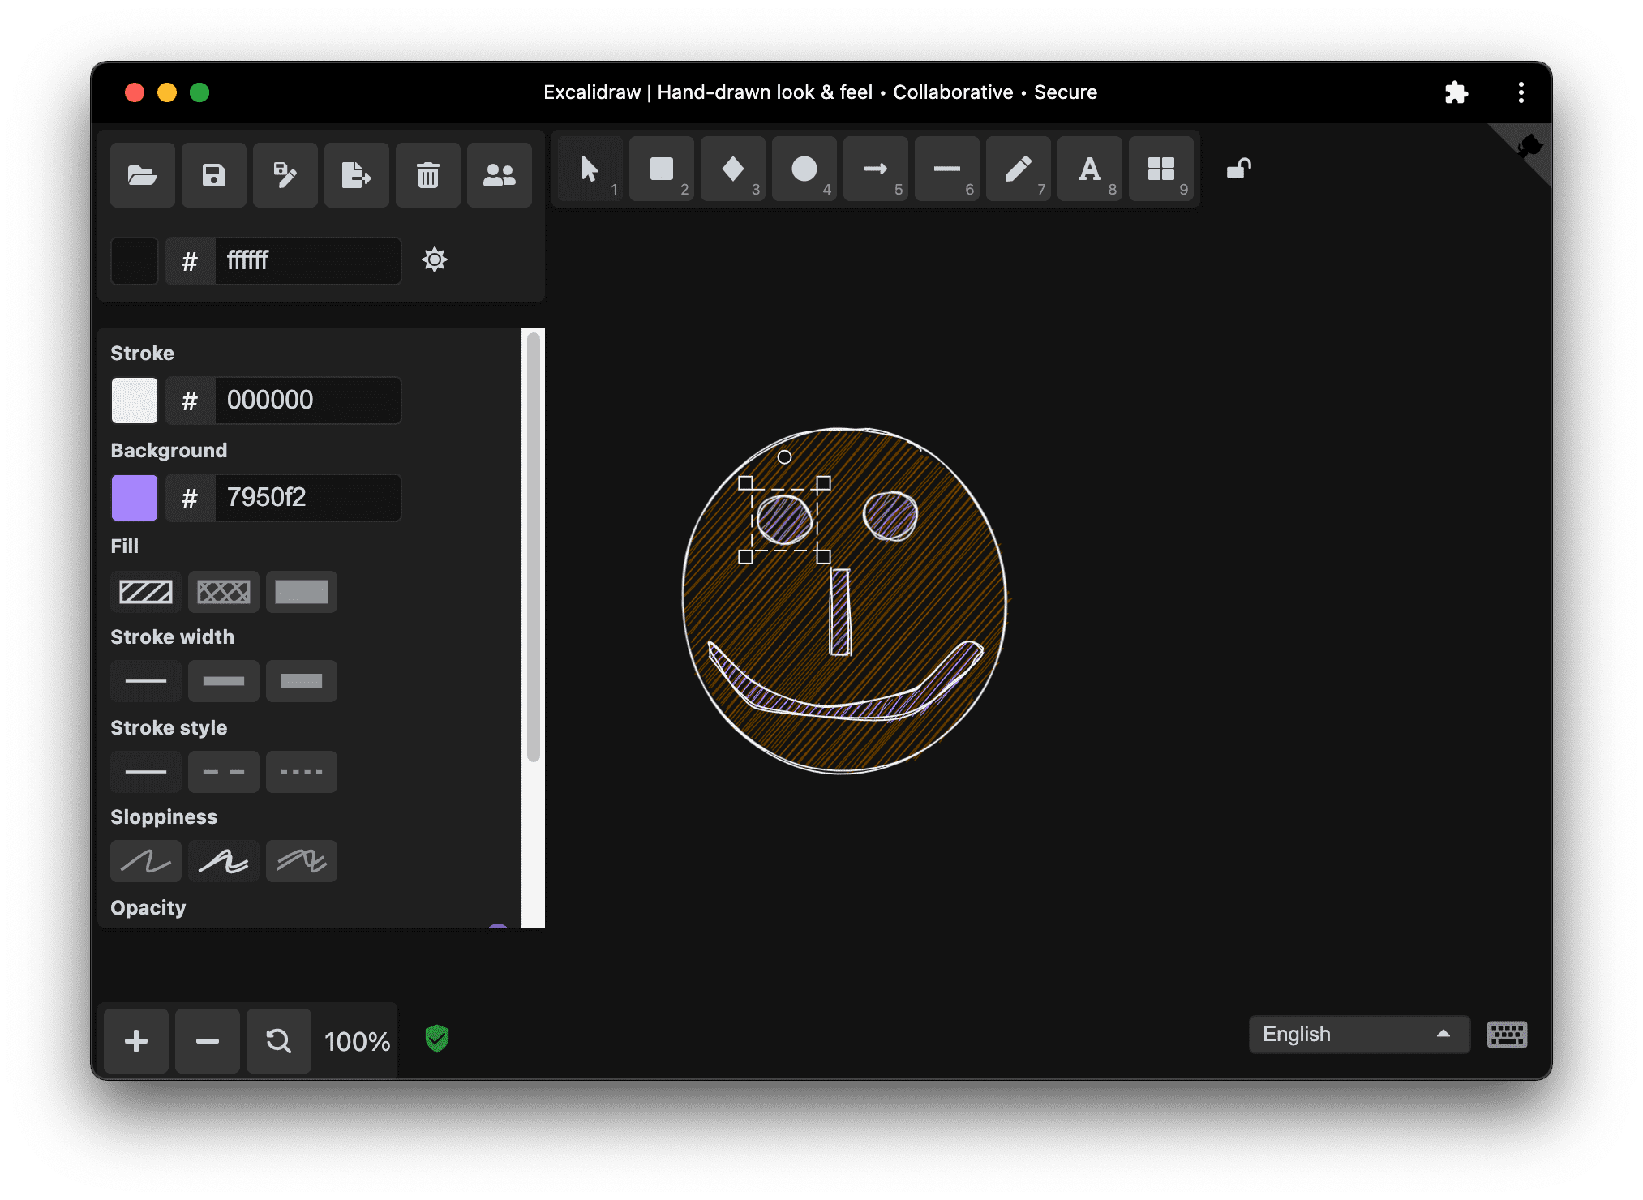Select the Frame/image tool
Screen dimensions: 1643x1200
(1160, 172)
